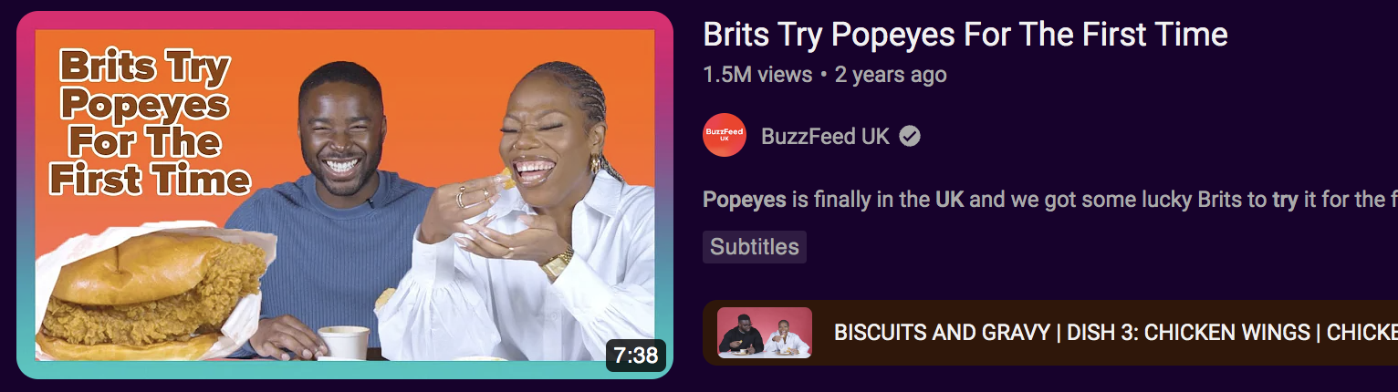Viewport: 1398px width, 392px height.
Task: Open the BuzzFeed UK channel name link
Action: (x=825, y=137)
